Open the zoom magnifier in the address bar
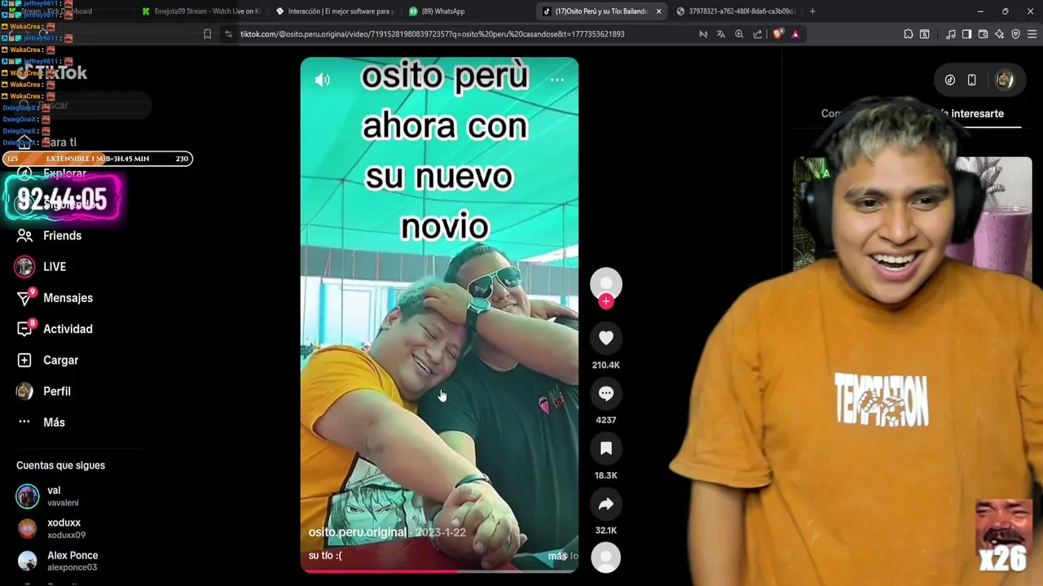This screenshot has height=586, width=1043. [x=739, y=34]
